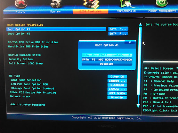Click the System gears icon
The width and height of the screenshot is (178, 133).
coord(56,3)
